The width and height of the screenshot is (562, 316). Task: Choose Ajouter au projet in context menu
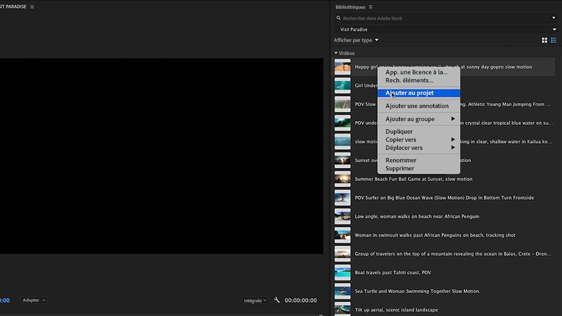coord(418,93)
